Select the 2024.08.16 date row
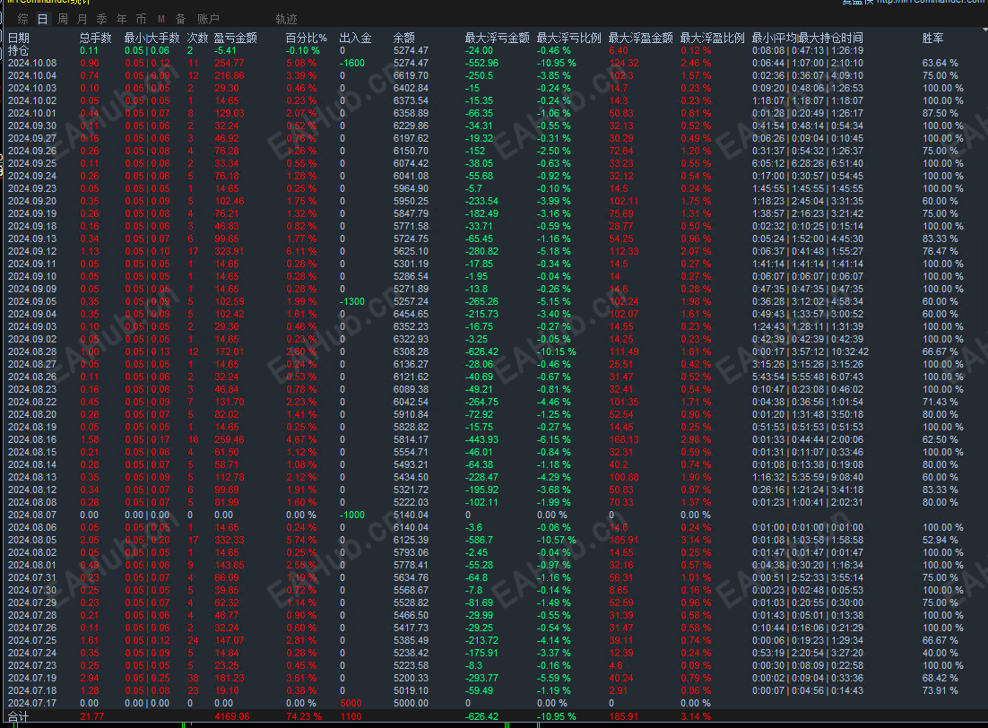The height and width of the screenshot is (728, 988). [x=32, y=440]
